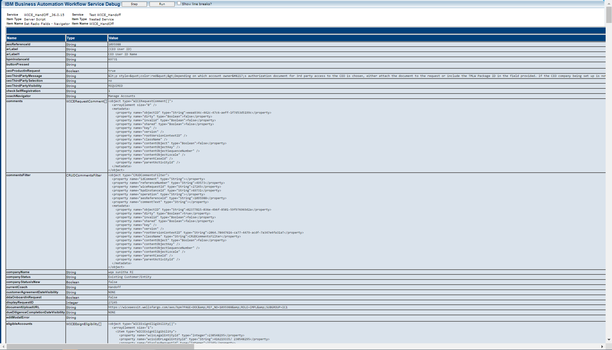Enable the Show line breaks checkbox
The height and width of the screenshot is (350, 612).
tap(179, 3)
